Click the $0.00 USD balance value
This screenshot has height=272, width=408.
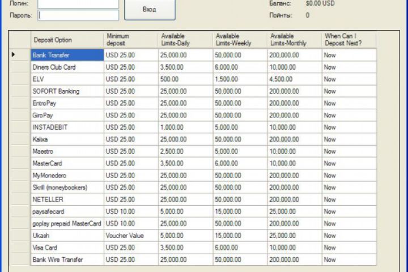[320, 3]
